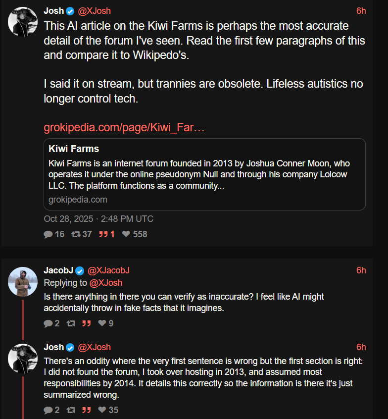Open @XJacobJ profile handle
The height and width of the screenshot is (419, 388).
pos(108,270)
